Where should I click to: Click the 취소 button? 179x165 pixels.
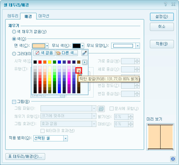pyautogui.click(x=162, y=27)
